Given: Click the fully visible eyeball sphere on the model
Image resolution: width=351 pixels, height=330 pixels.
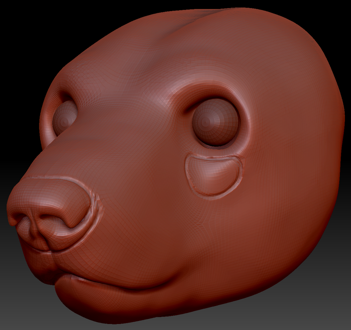Looking at the screenshot, I should [216, 122].
